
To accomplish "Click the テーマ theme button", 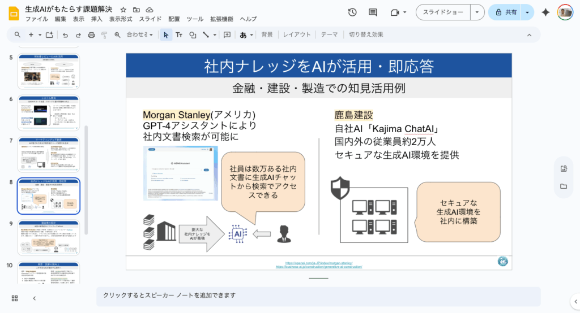I will tap(329, 34).
